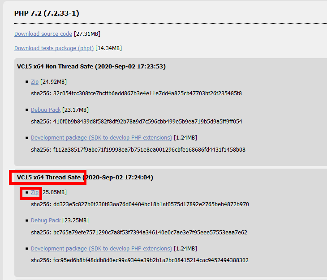Image resolution: width=327 pixels, height=280 pixels.
Task: Download the Non Thread Safe Zip
Action: [x=34, y=82]
